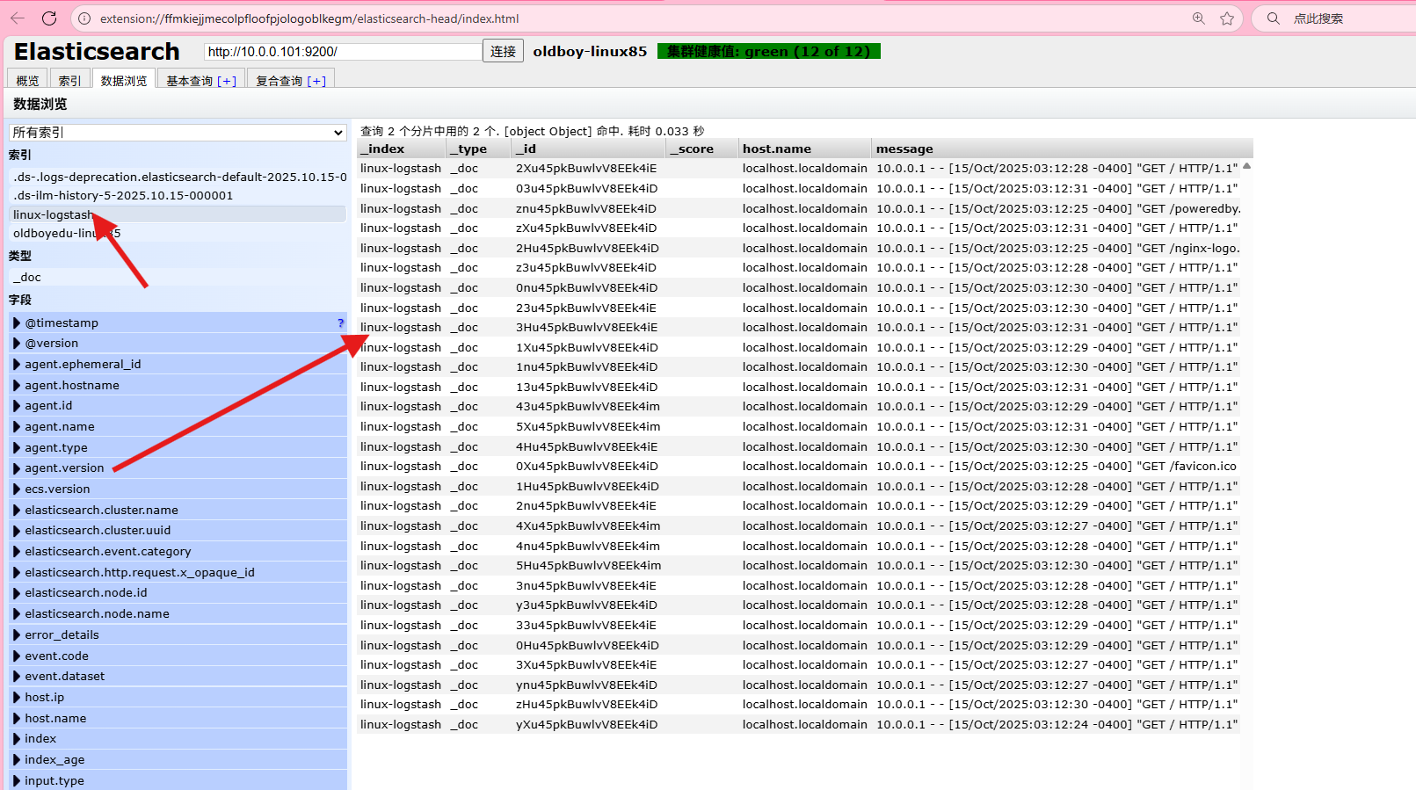Click the zoom magnifier icon in address bar
This screenshot has height=790, width=1416.
(1199, 18)
